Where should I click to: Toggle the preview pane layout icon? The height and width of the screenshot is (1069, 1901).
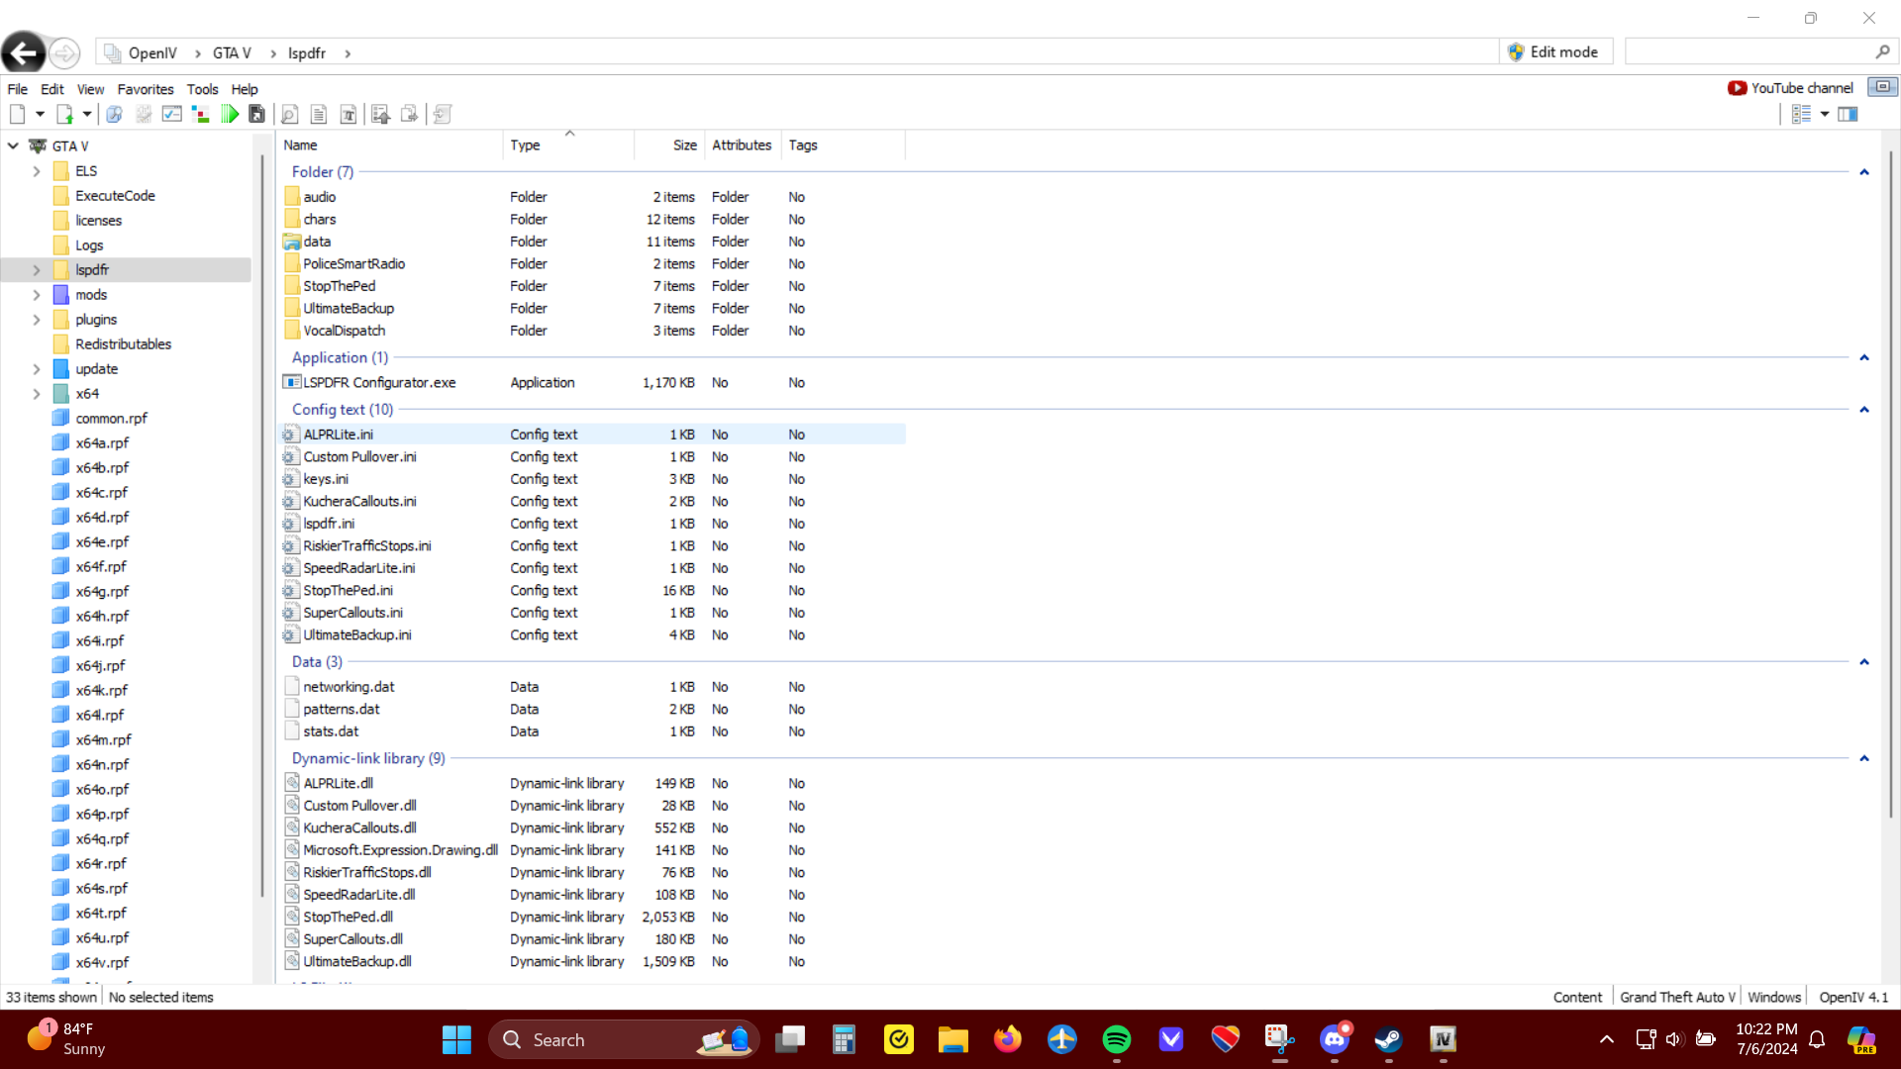tap(1848, 115)
